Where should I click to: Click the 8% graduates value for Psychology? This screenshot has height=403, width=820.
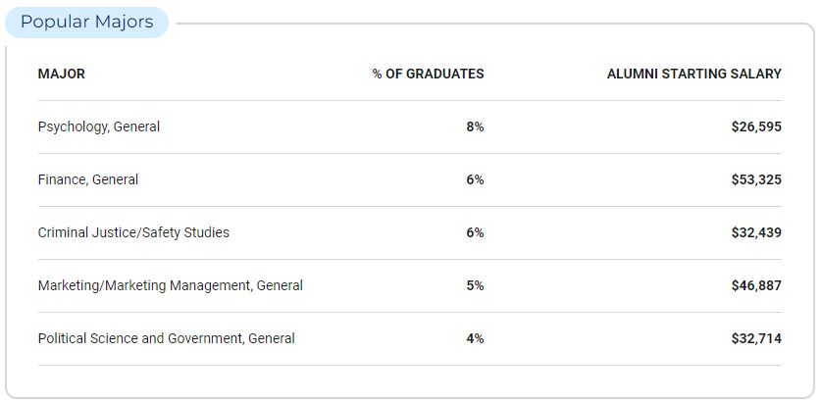pyautogui.click(x=475, y=127)
